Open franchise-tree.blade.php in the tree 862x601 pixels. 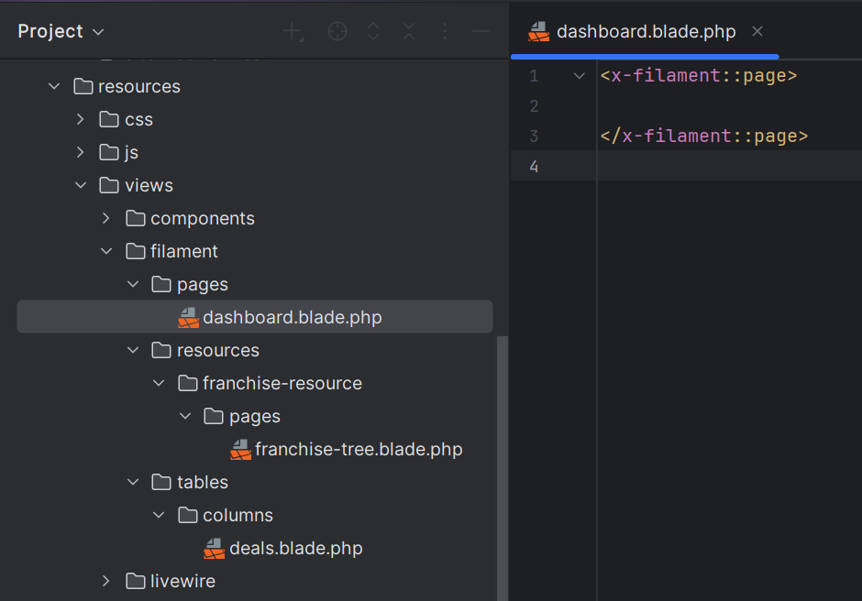358,450
